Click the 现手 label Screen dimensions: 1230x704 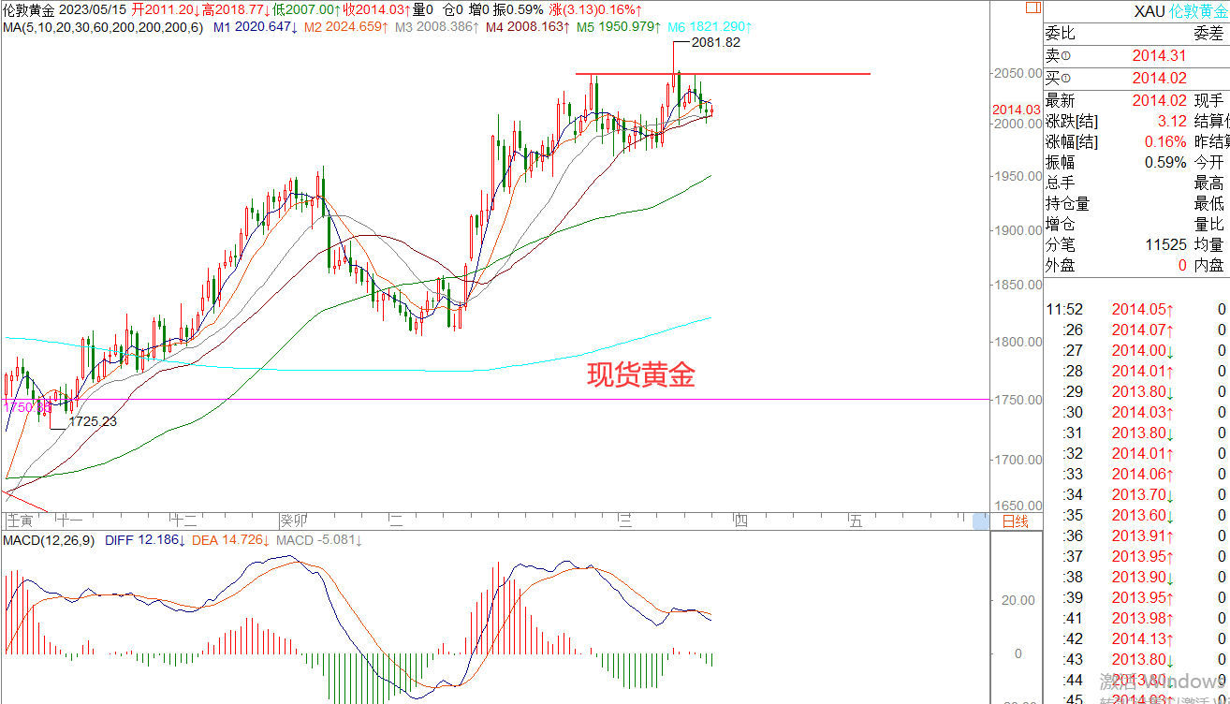coord(1209,100)
